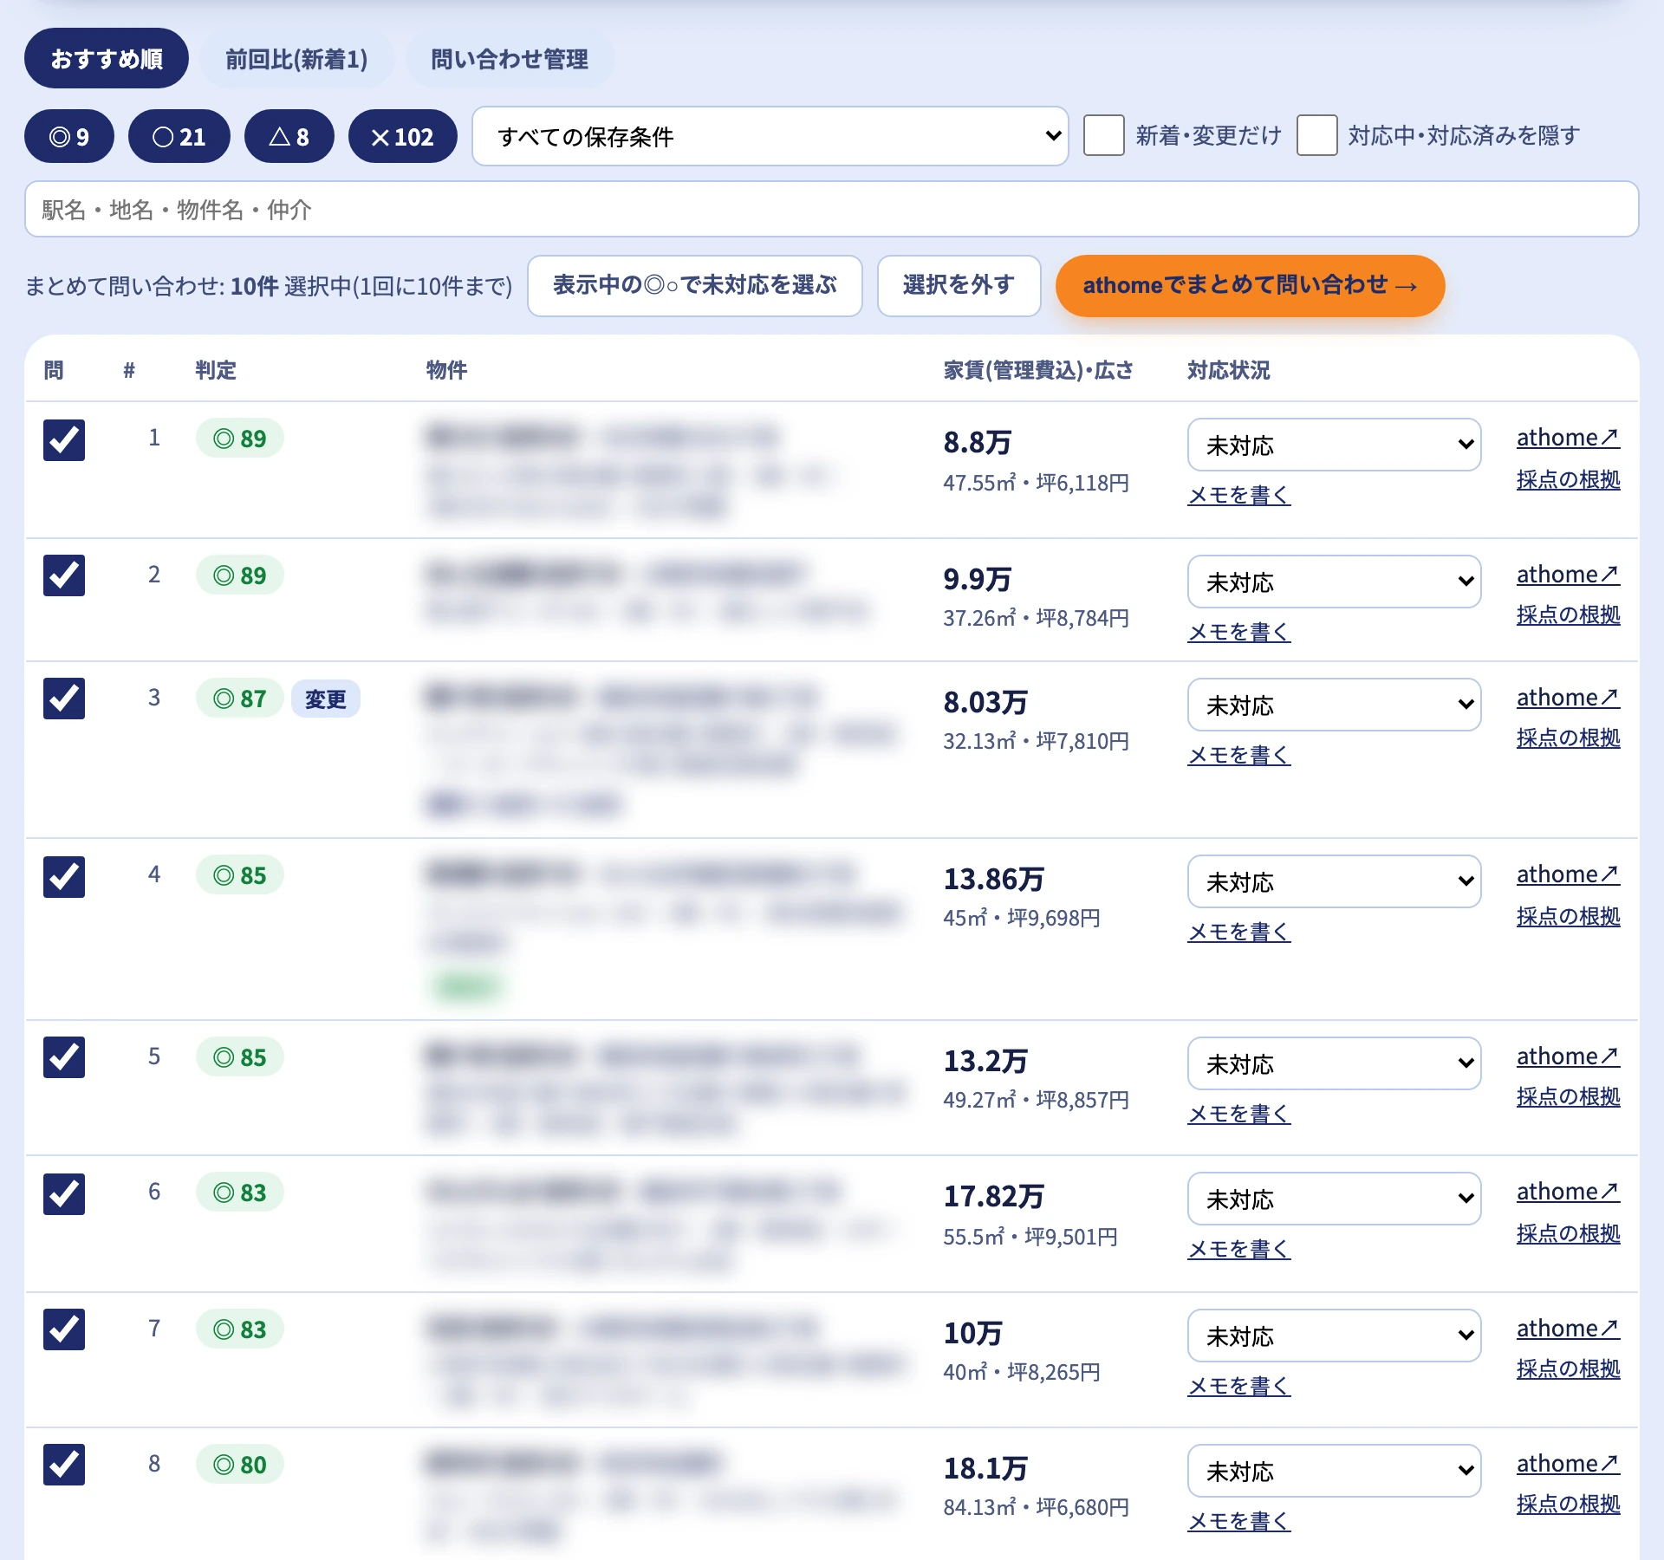Uncheck the checkbox for row 8
This screenshot has width=1664, height=1560.
point(64,1465)
